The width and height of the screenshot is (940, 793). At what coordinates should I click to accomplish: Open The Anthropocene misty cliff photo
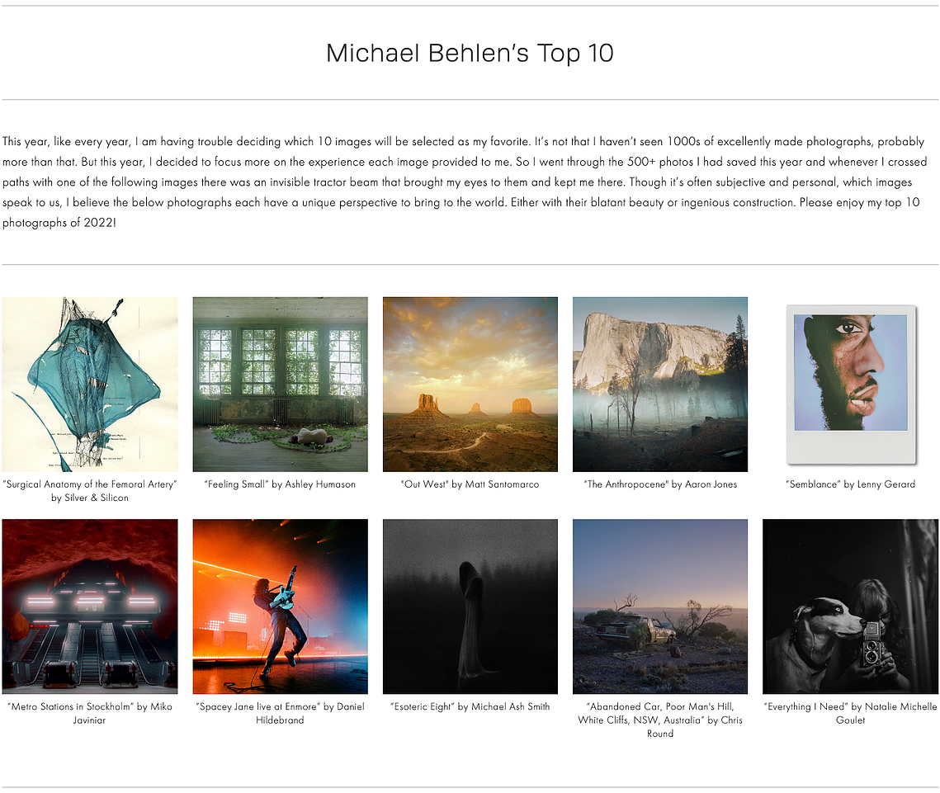pyautogui.click(x=660, y=385)
